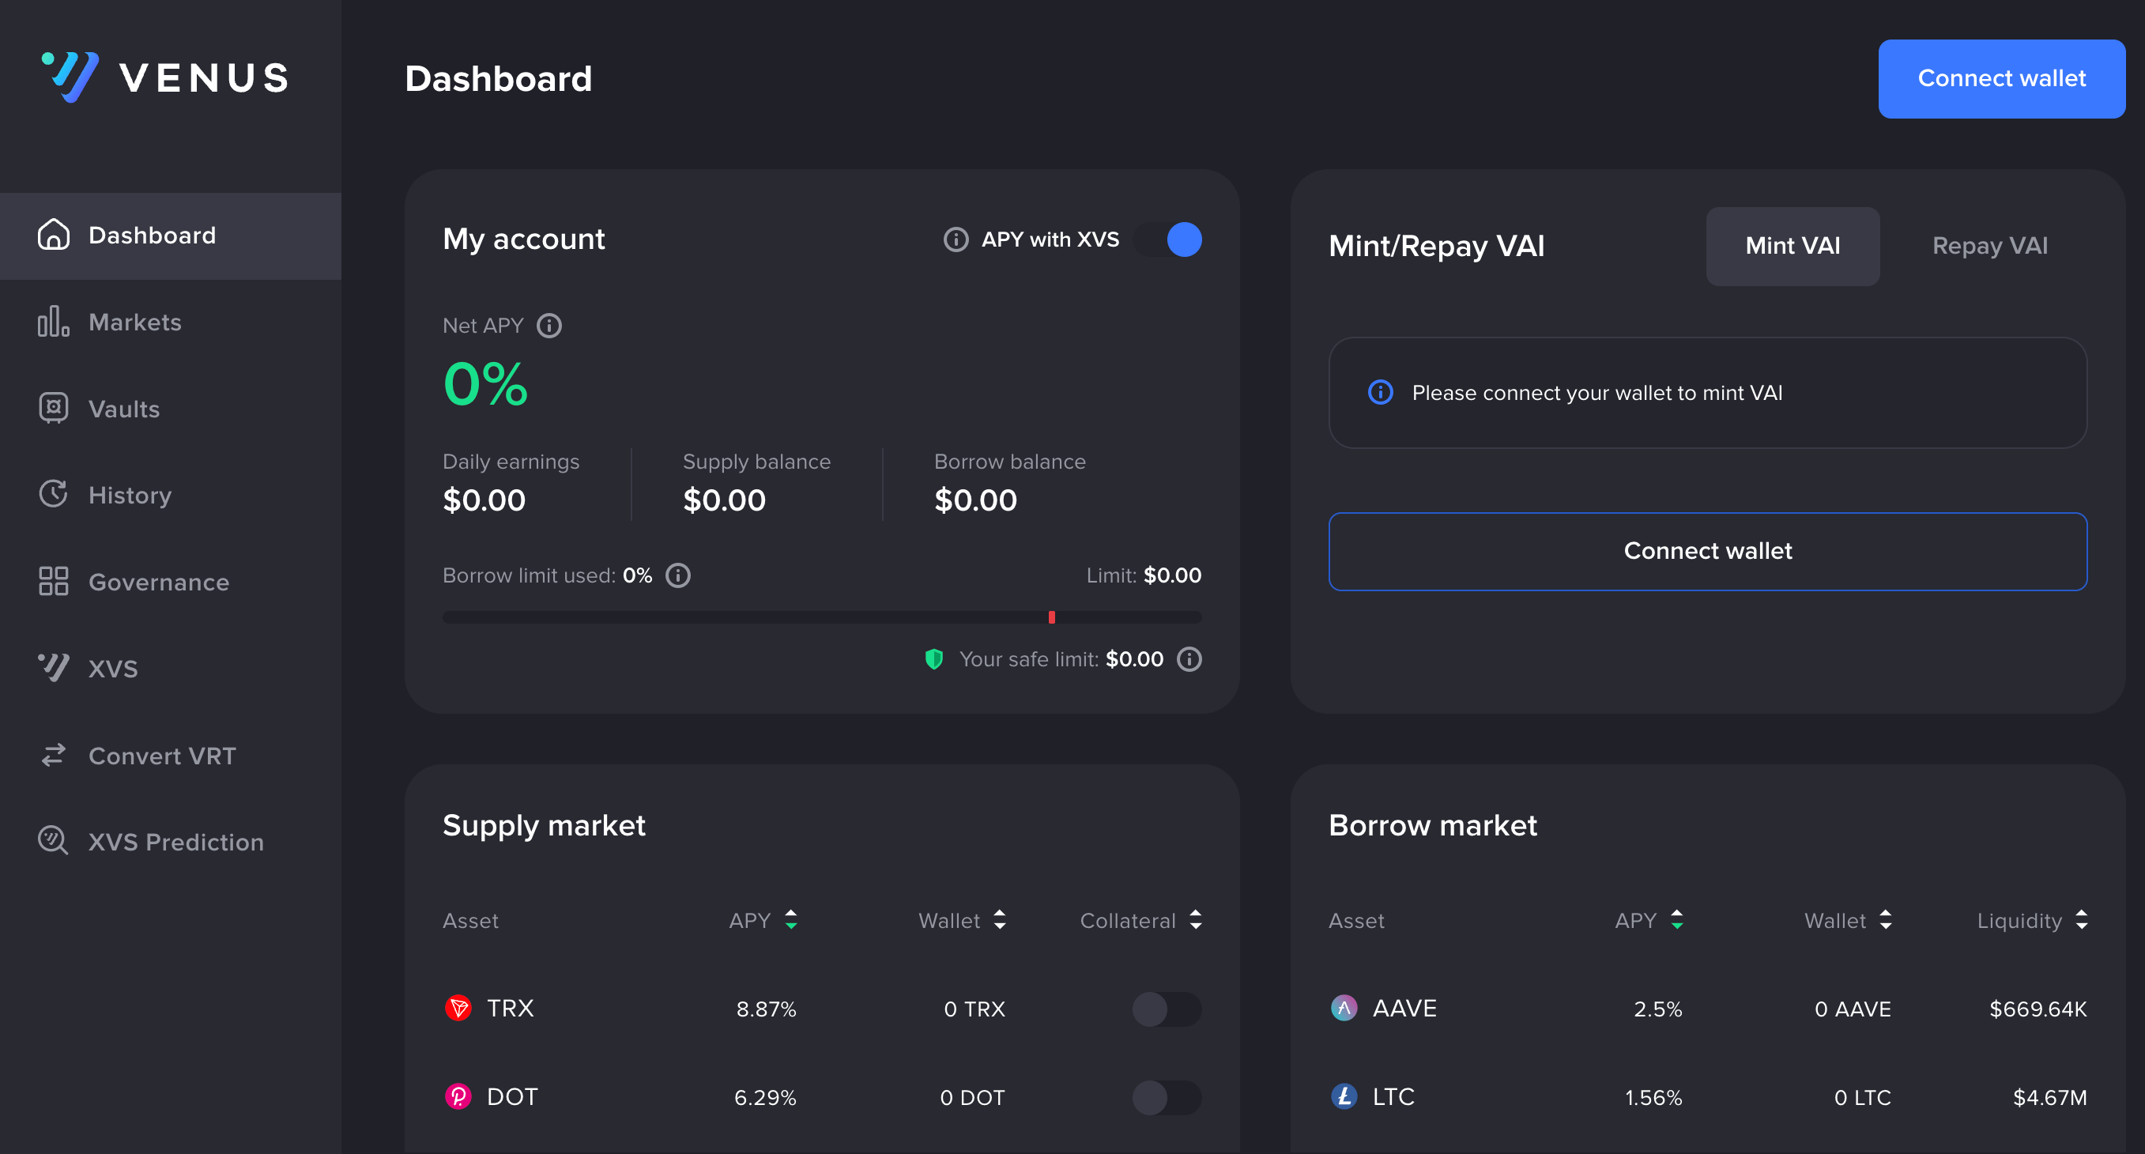2145x1154 pixels.
Task: Click the 0 AAVE wallet balance
Action: pos(1853,1009)
